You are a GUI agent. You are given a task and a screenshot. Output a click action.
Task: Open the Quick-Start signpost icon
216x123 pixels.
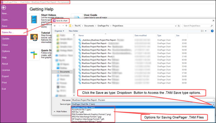pos(34,55)
